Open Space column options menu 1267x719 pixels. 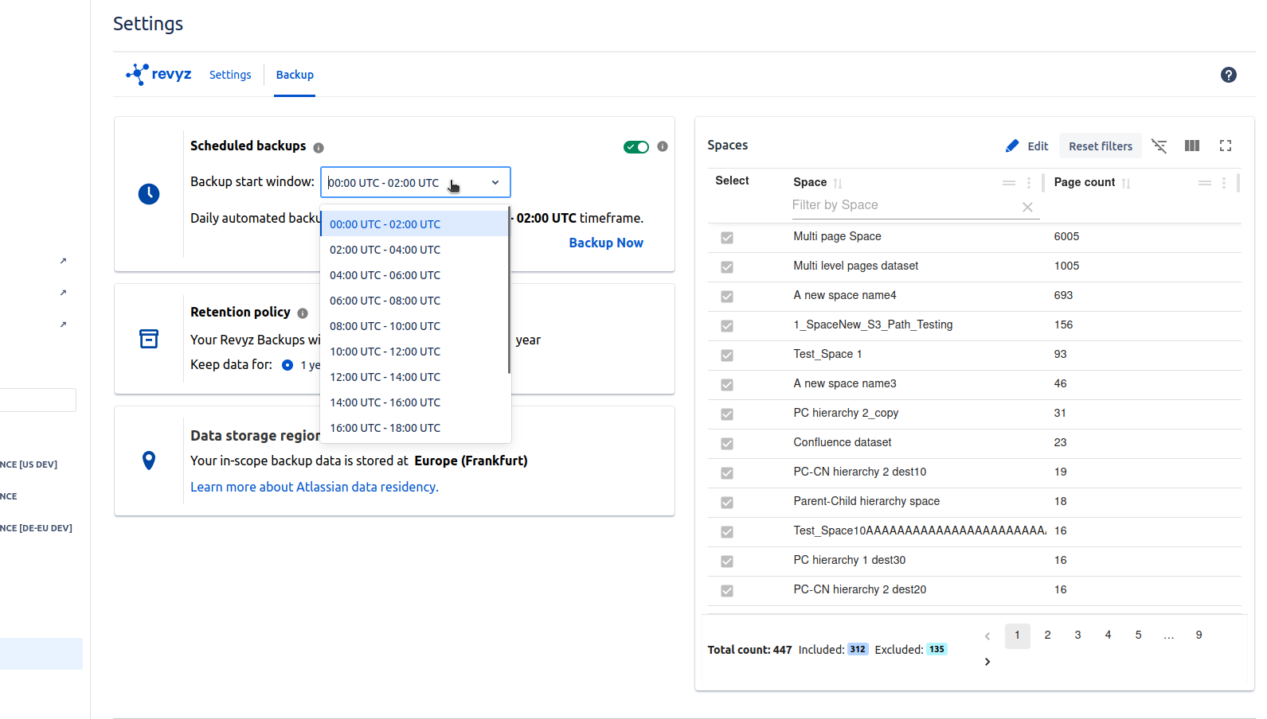tap(1029, 183)
